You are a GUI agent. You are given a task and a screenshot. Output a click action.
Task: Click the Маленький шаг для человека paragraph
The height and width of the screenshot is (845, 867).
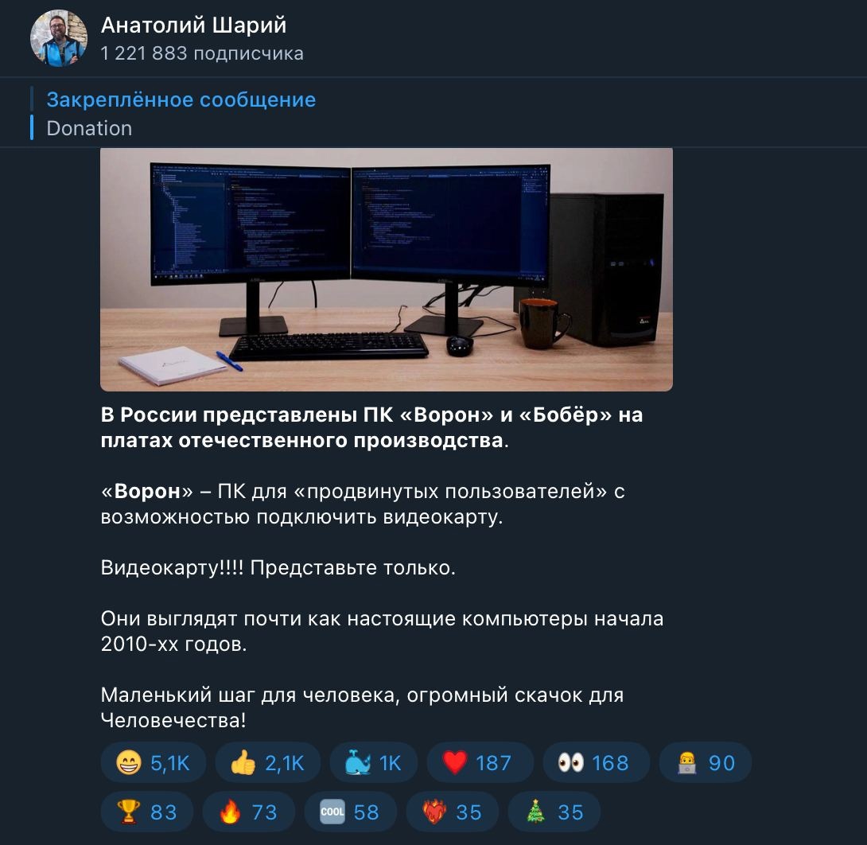(362, 707)
